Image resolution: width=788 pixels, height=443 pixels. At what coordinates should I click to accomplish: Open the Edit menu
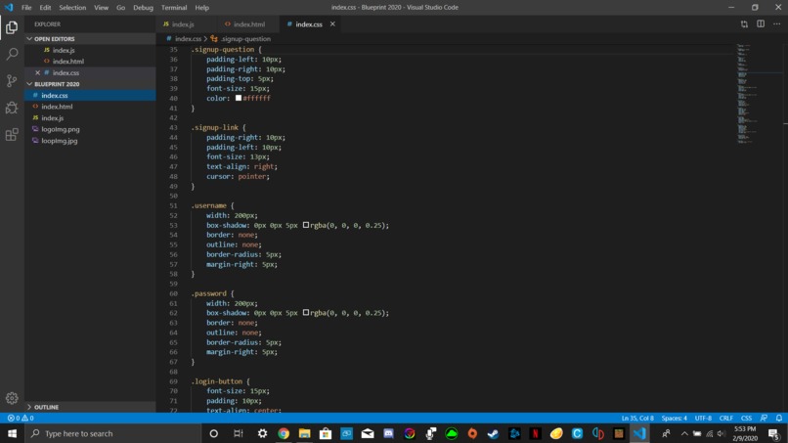pos(45,8)
